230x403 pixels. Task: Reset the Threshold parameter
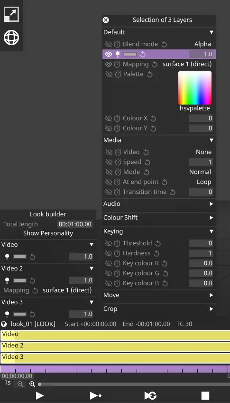158,243
